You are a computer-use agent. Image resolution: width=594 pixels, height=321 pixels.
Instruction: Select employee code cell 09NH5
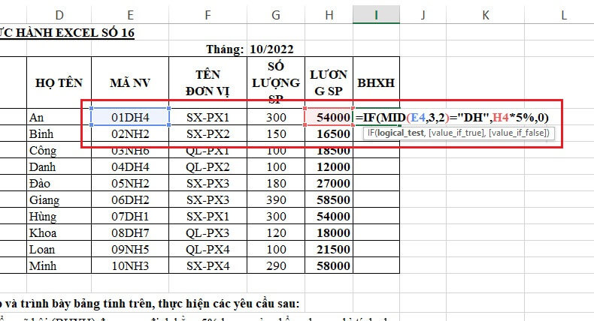[x=130, y=249]
